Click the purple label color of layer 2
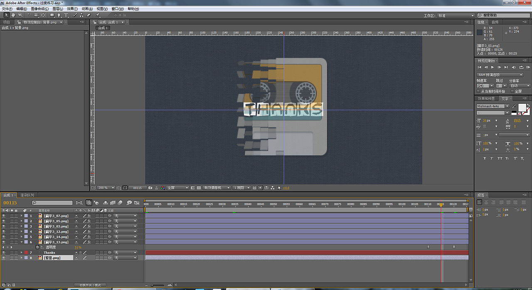This screenshot has width=532, height=290. (x=26, y=221)
